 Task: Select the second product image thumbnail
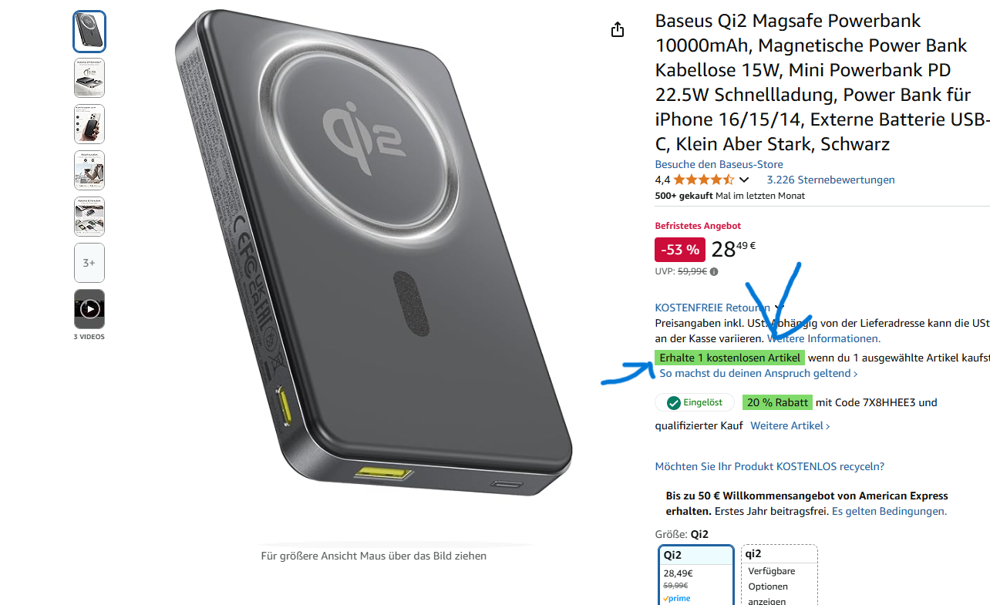pyautogui.click(x=89, y=78)
